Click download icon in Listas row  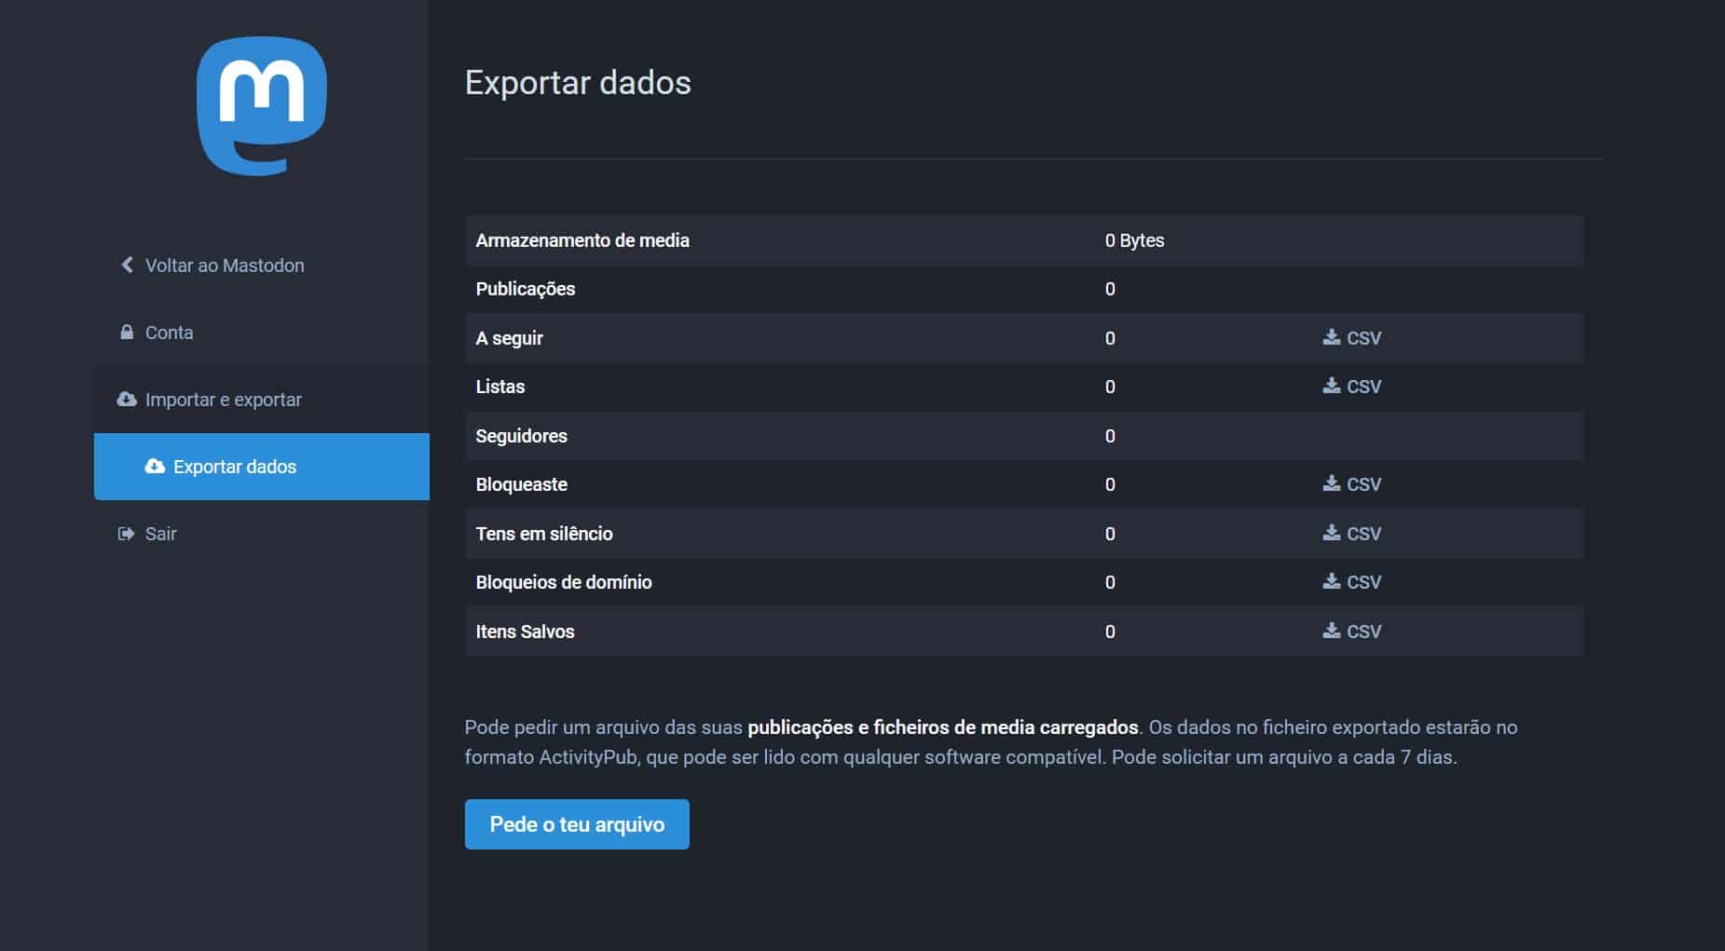1331,386
